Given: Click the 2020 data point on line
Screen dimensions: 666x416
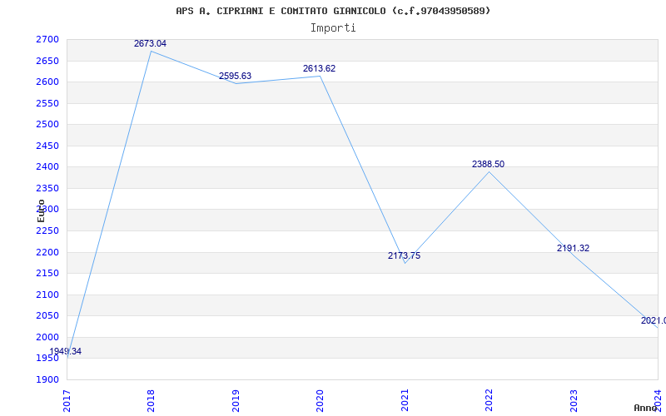Looking at the screenshot, I should 320,76.
